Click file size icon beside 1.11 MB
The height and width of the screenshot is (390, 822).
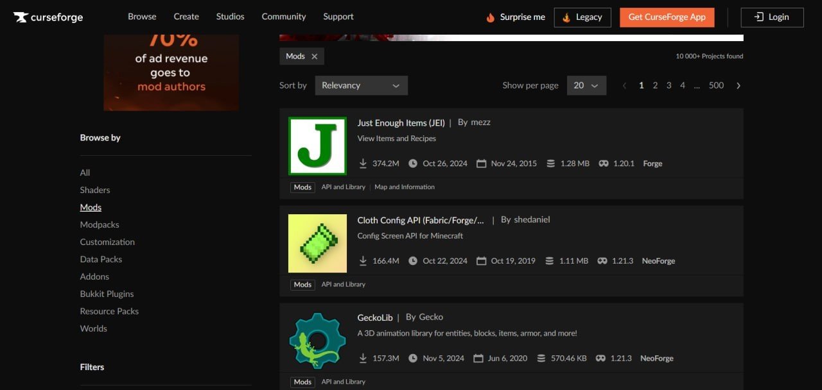click(x=549, y=261)
